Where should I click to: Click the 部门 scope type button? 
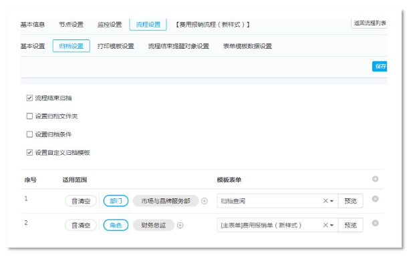pyautogui.click(x=116, y=201)
